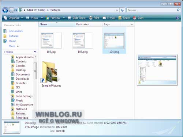183x137 pixels.
Task: Select Music folder in the Folders tree
Action: point(17,100)
